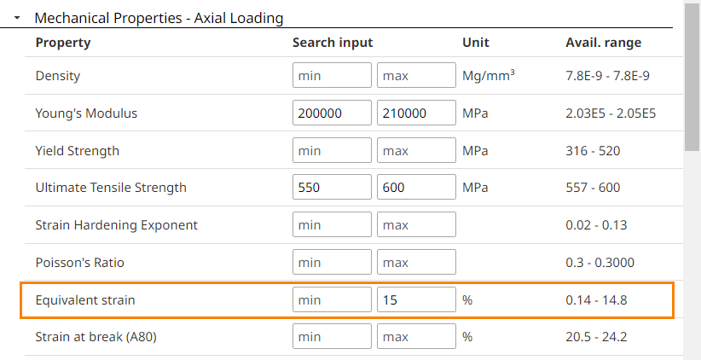Focus the Equivalent strain min input
This screenshot has height=360, width=701.
[x=332, y=299]
